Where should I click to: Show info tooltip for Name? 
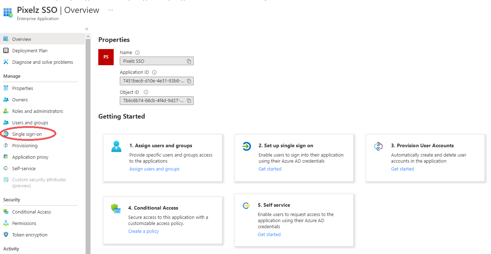(x=137, y=53)
